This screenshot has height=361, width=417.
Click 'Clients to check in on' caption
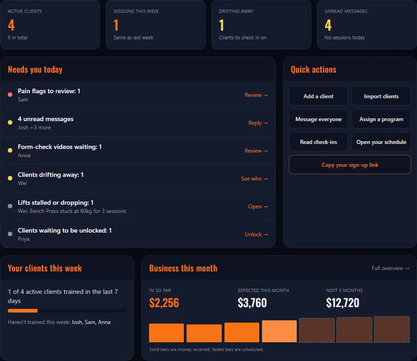point(242,37)
